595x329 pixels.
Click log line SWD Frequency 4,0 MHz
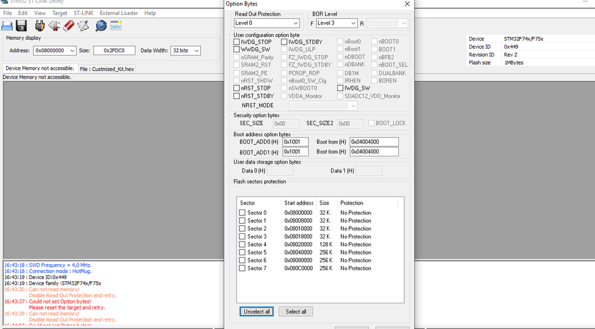tap(48, 265)
